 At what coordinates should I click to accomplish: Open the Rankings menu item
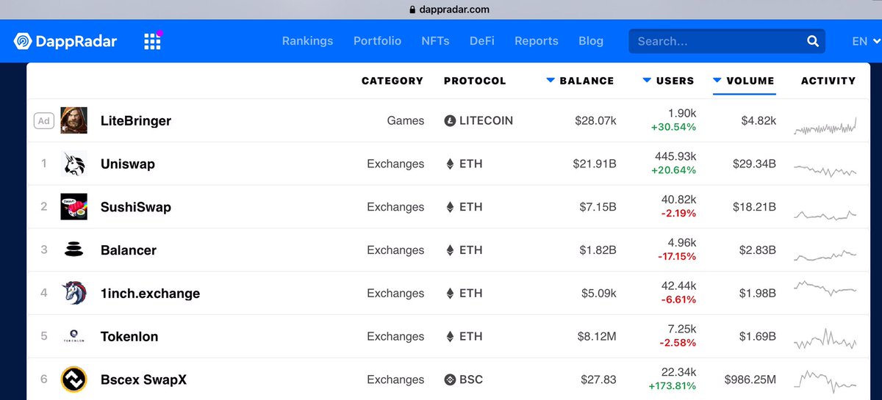[x=307, y=41]
